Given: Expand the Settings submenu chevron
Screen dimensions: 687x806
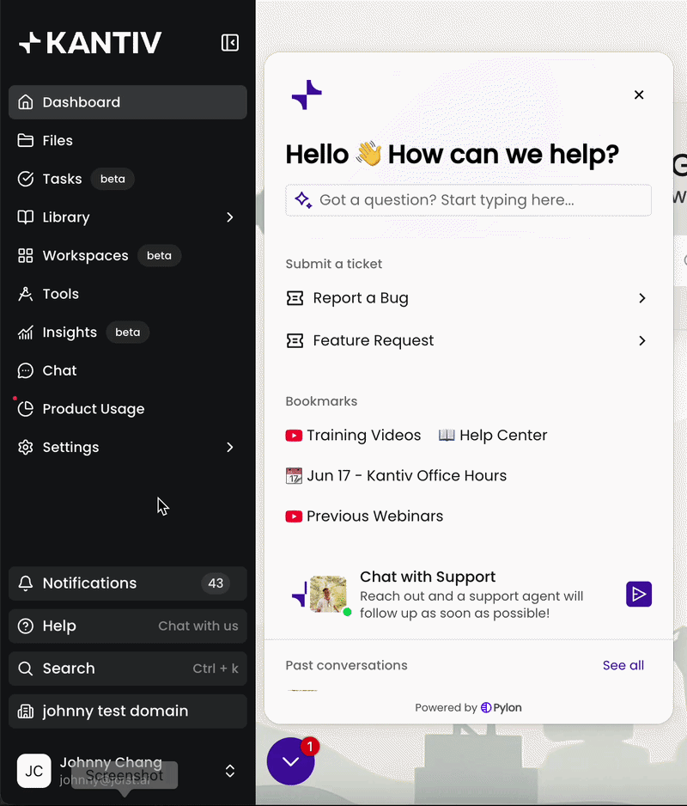Looking at the screenshot, I should point(229,447).
